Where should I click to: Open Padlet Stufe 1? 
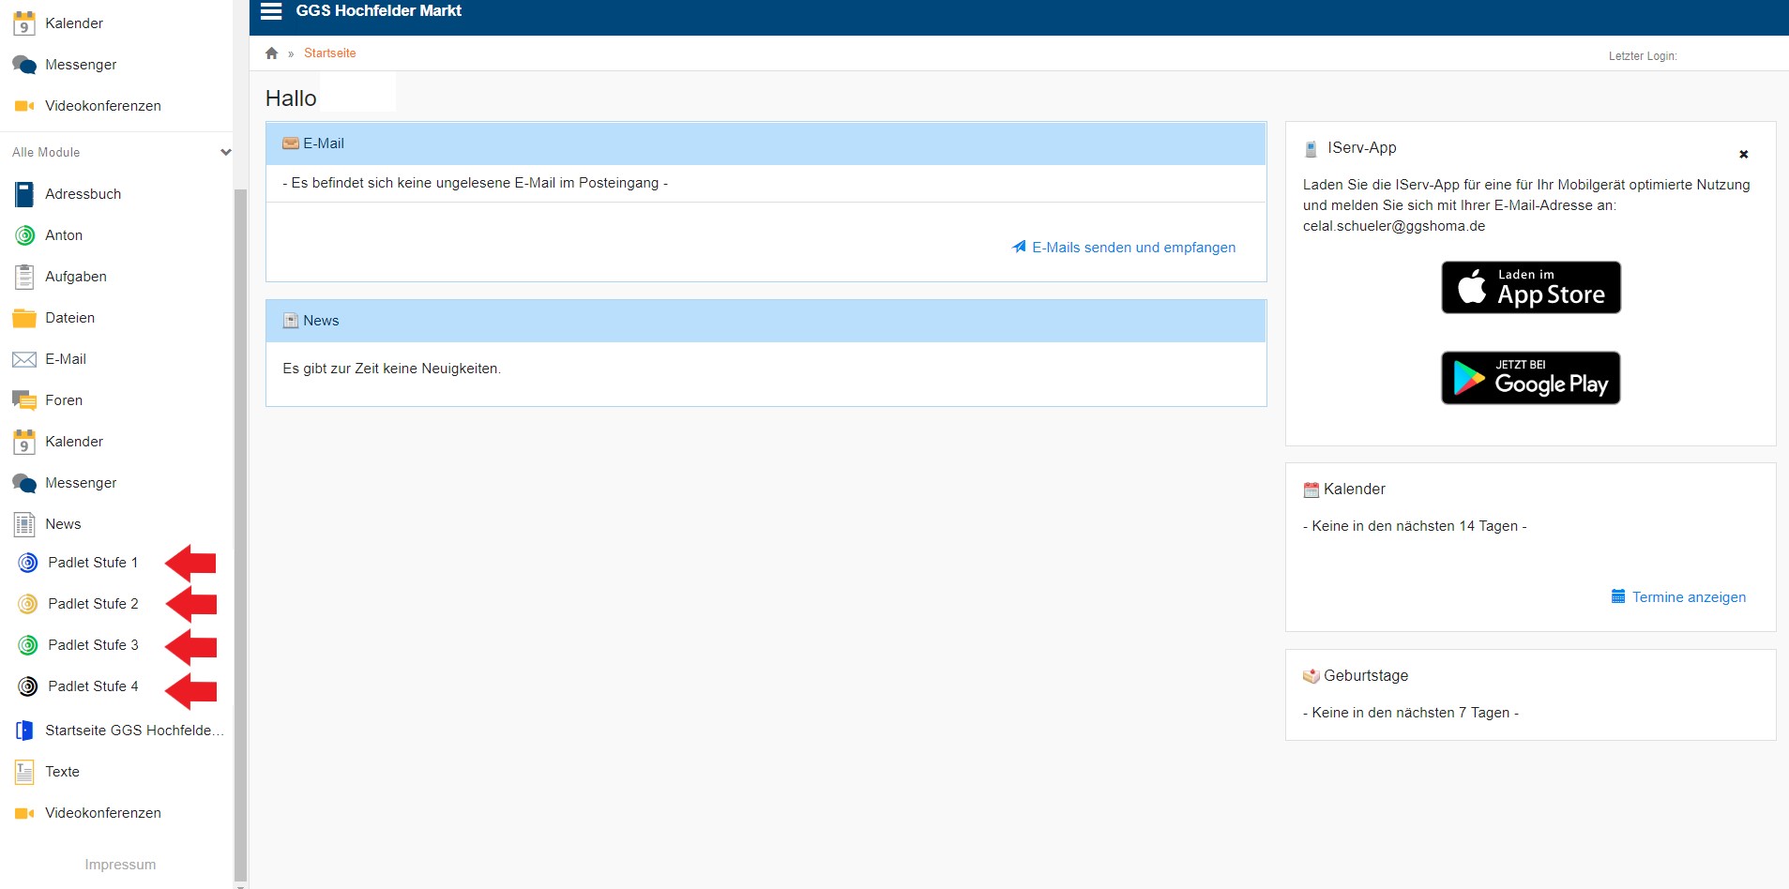point(93,563)
